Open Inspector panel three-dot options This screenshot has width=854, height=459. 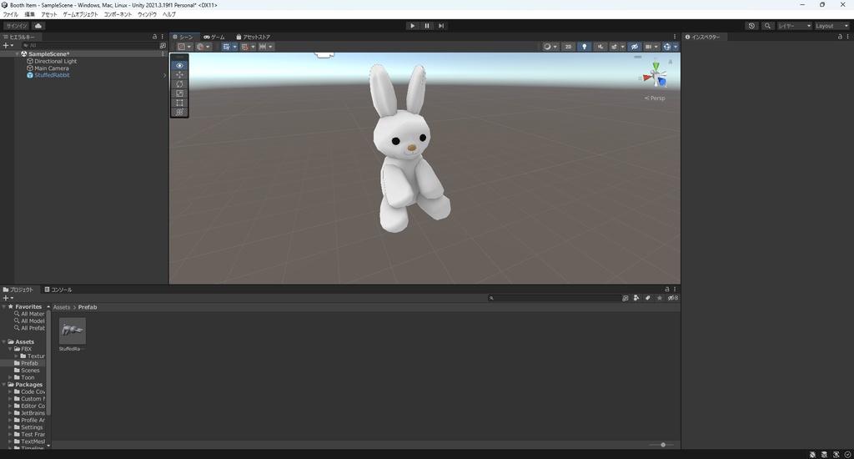pos(847,37)
